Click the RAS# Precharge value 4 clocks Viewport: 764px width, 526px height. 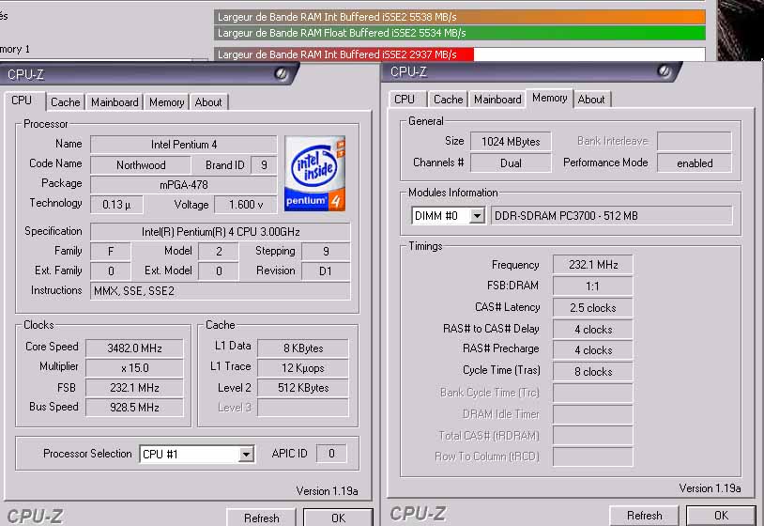[593, 350]
